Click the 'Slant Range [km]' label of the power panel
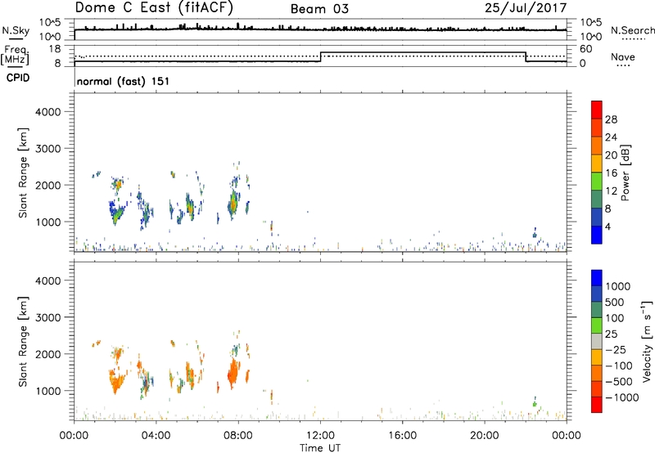This screenshot has width=655, height=453. click(x=23, y=173)
